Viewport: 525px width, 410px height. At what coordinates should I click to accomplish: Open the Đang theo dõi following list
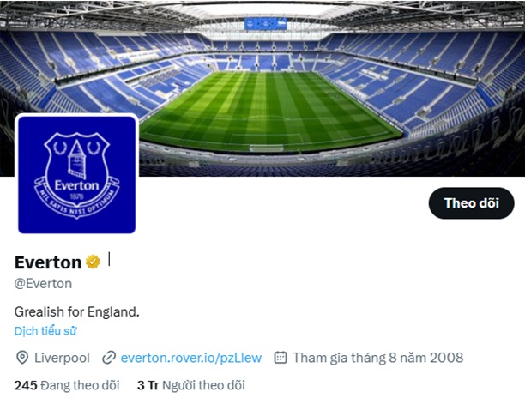(81, 385)
